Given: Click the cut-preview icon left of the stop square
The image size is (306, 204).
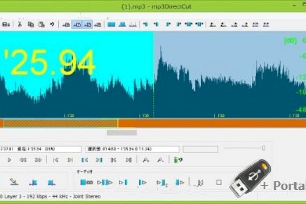Looking at the screenshot, I should (200, 183).
